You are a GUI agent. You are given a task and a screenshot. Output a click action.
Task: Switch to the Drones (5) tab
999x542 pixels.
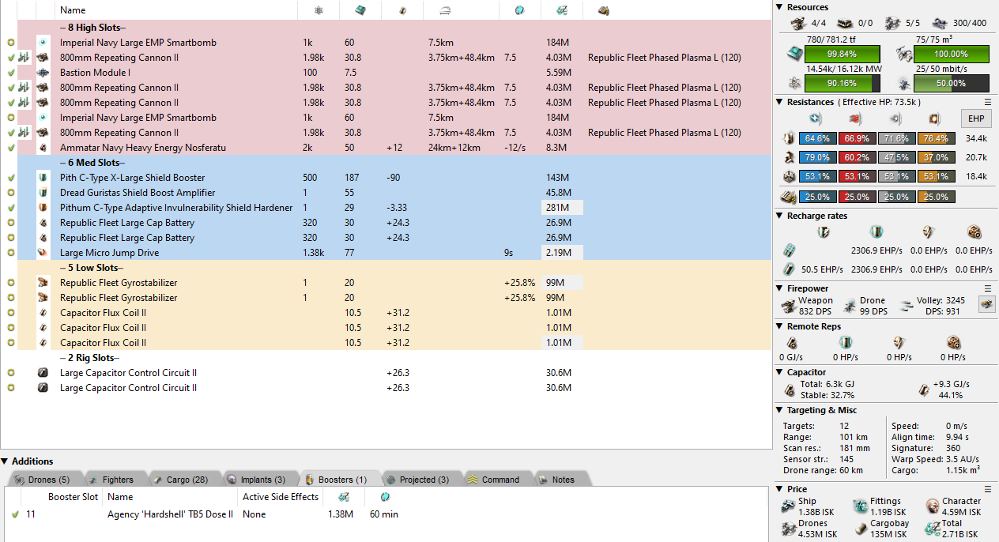(43, 480)
